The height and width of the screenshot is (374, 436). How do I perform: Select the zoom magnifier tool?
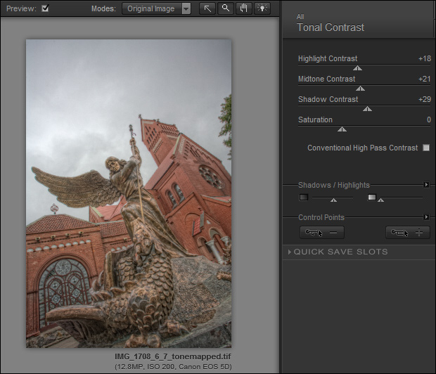pyautogui.click(x=226, y=8)
